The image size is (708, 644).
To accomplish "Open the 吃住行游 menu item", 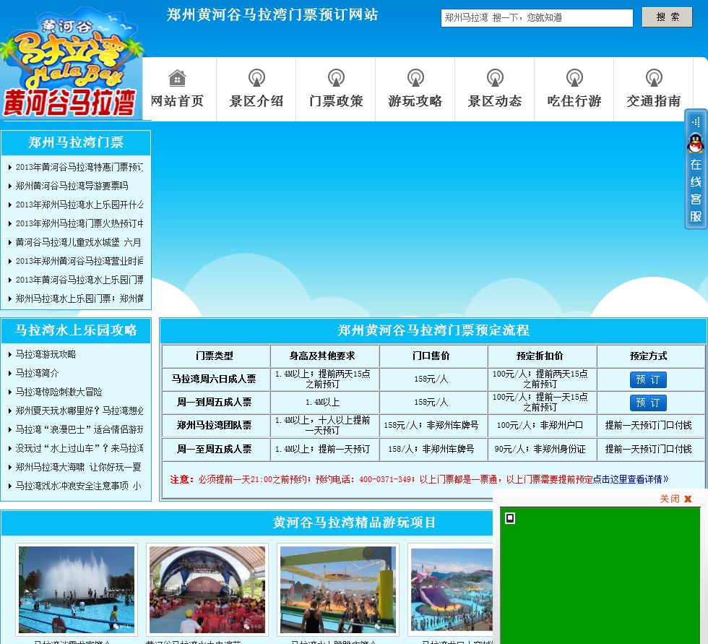I will tap(575, 100).
